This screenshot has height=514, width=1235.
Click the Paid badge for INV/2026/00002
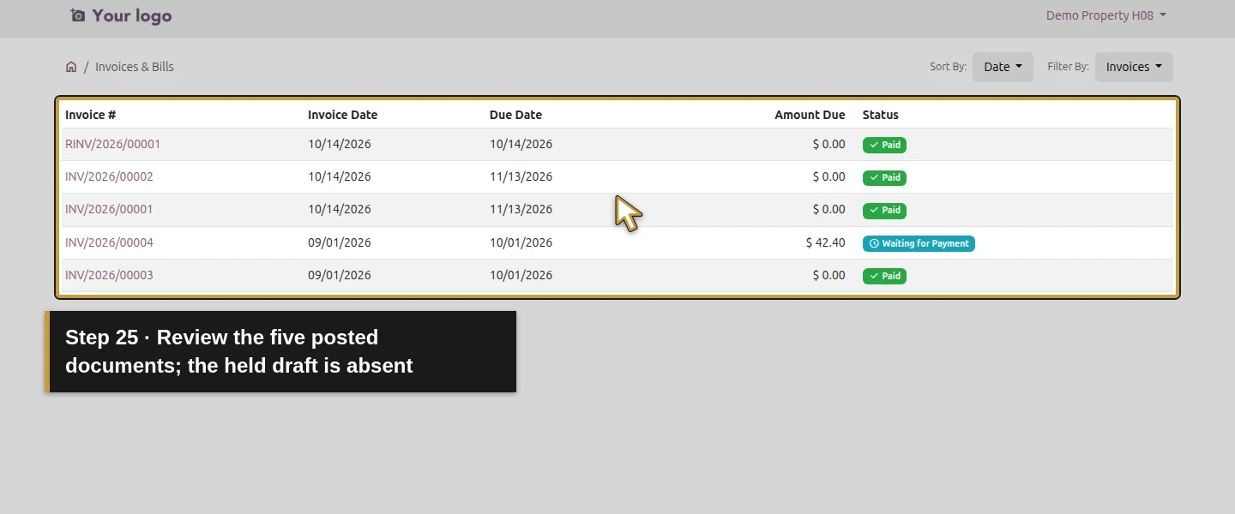coord(884,177)
